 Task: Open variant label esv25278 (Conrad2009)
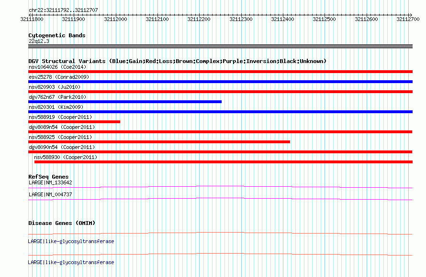[59, 77]
